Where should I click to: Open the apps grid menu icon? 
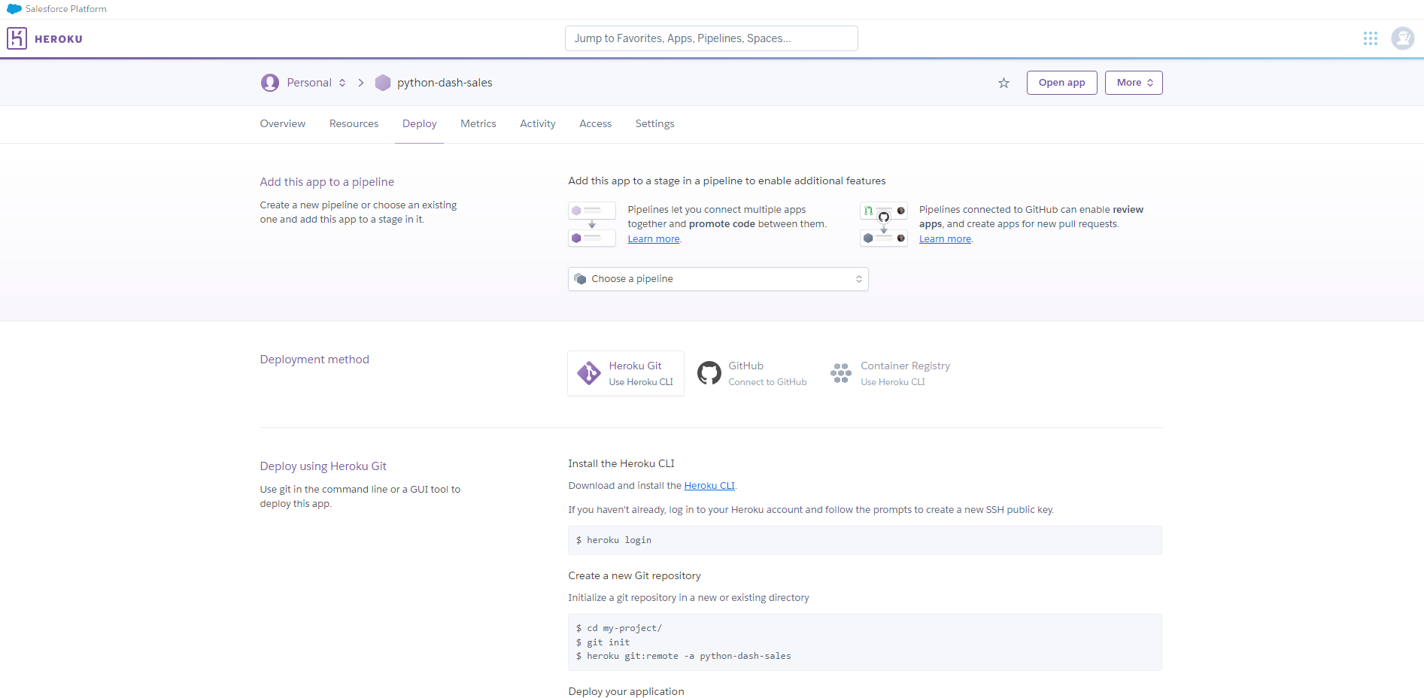point(1371,38)
